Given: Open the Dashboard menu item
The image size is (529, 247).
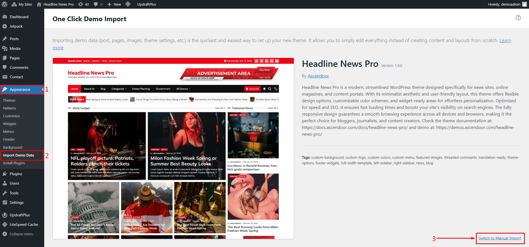Looking at the screenshot, I should 19,17.
